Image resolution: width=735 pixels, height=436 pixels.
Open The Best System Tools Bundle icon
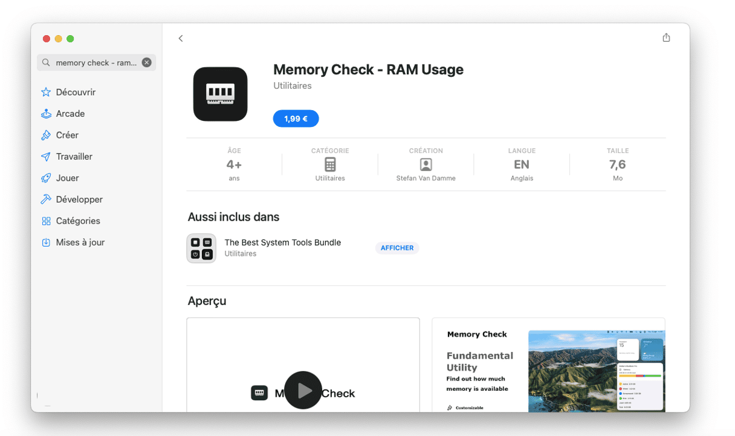coord(201,248)
